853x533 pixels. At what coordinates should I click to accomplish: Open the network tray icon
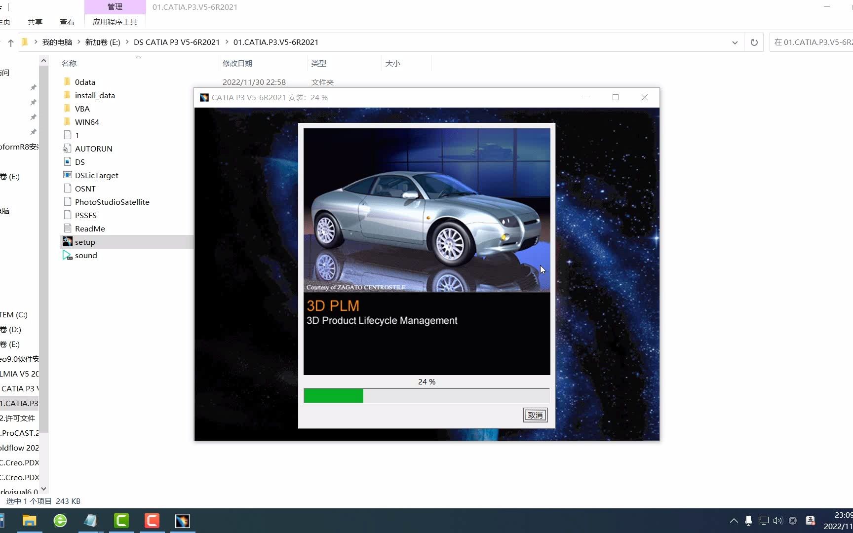(763, 521)
